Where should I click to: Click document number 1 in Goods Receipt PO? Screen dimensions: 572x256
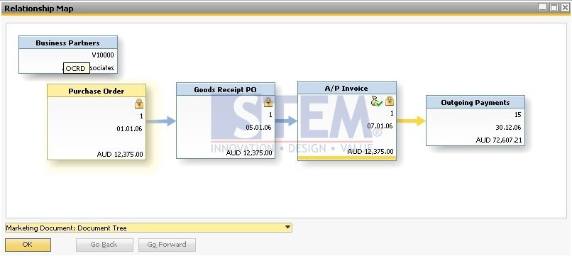pos(270,115)
